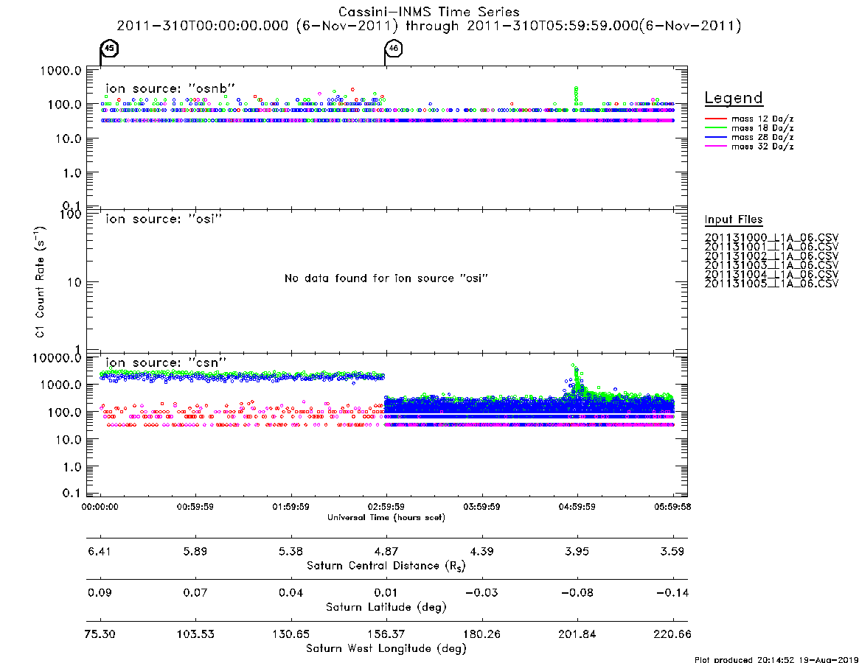This screenshot has height=663, width=859.
Task: Select file 201131001_L1A_06.CSV
Action: 771,247
